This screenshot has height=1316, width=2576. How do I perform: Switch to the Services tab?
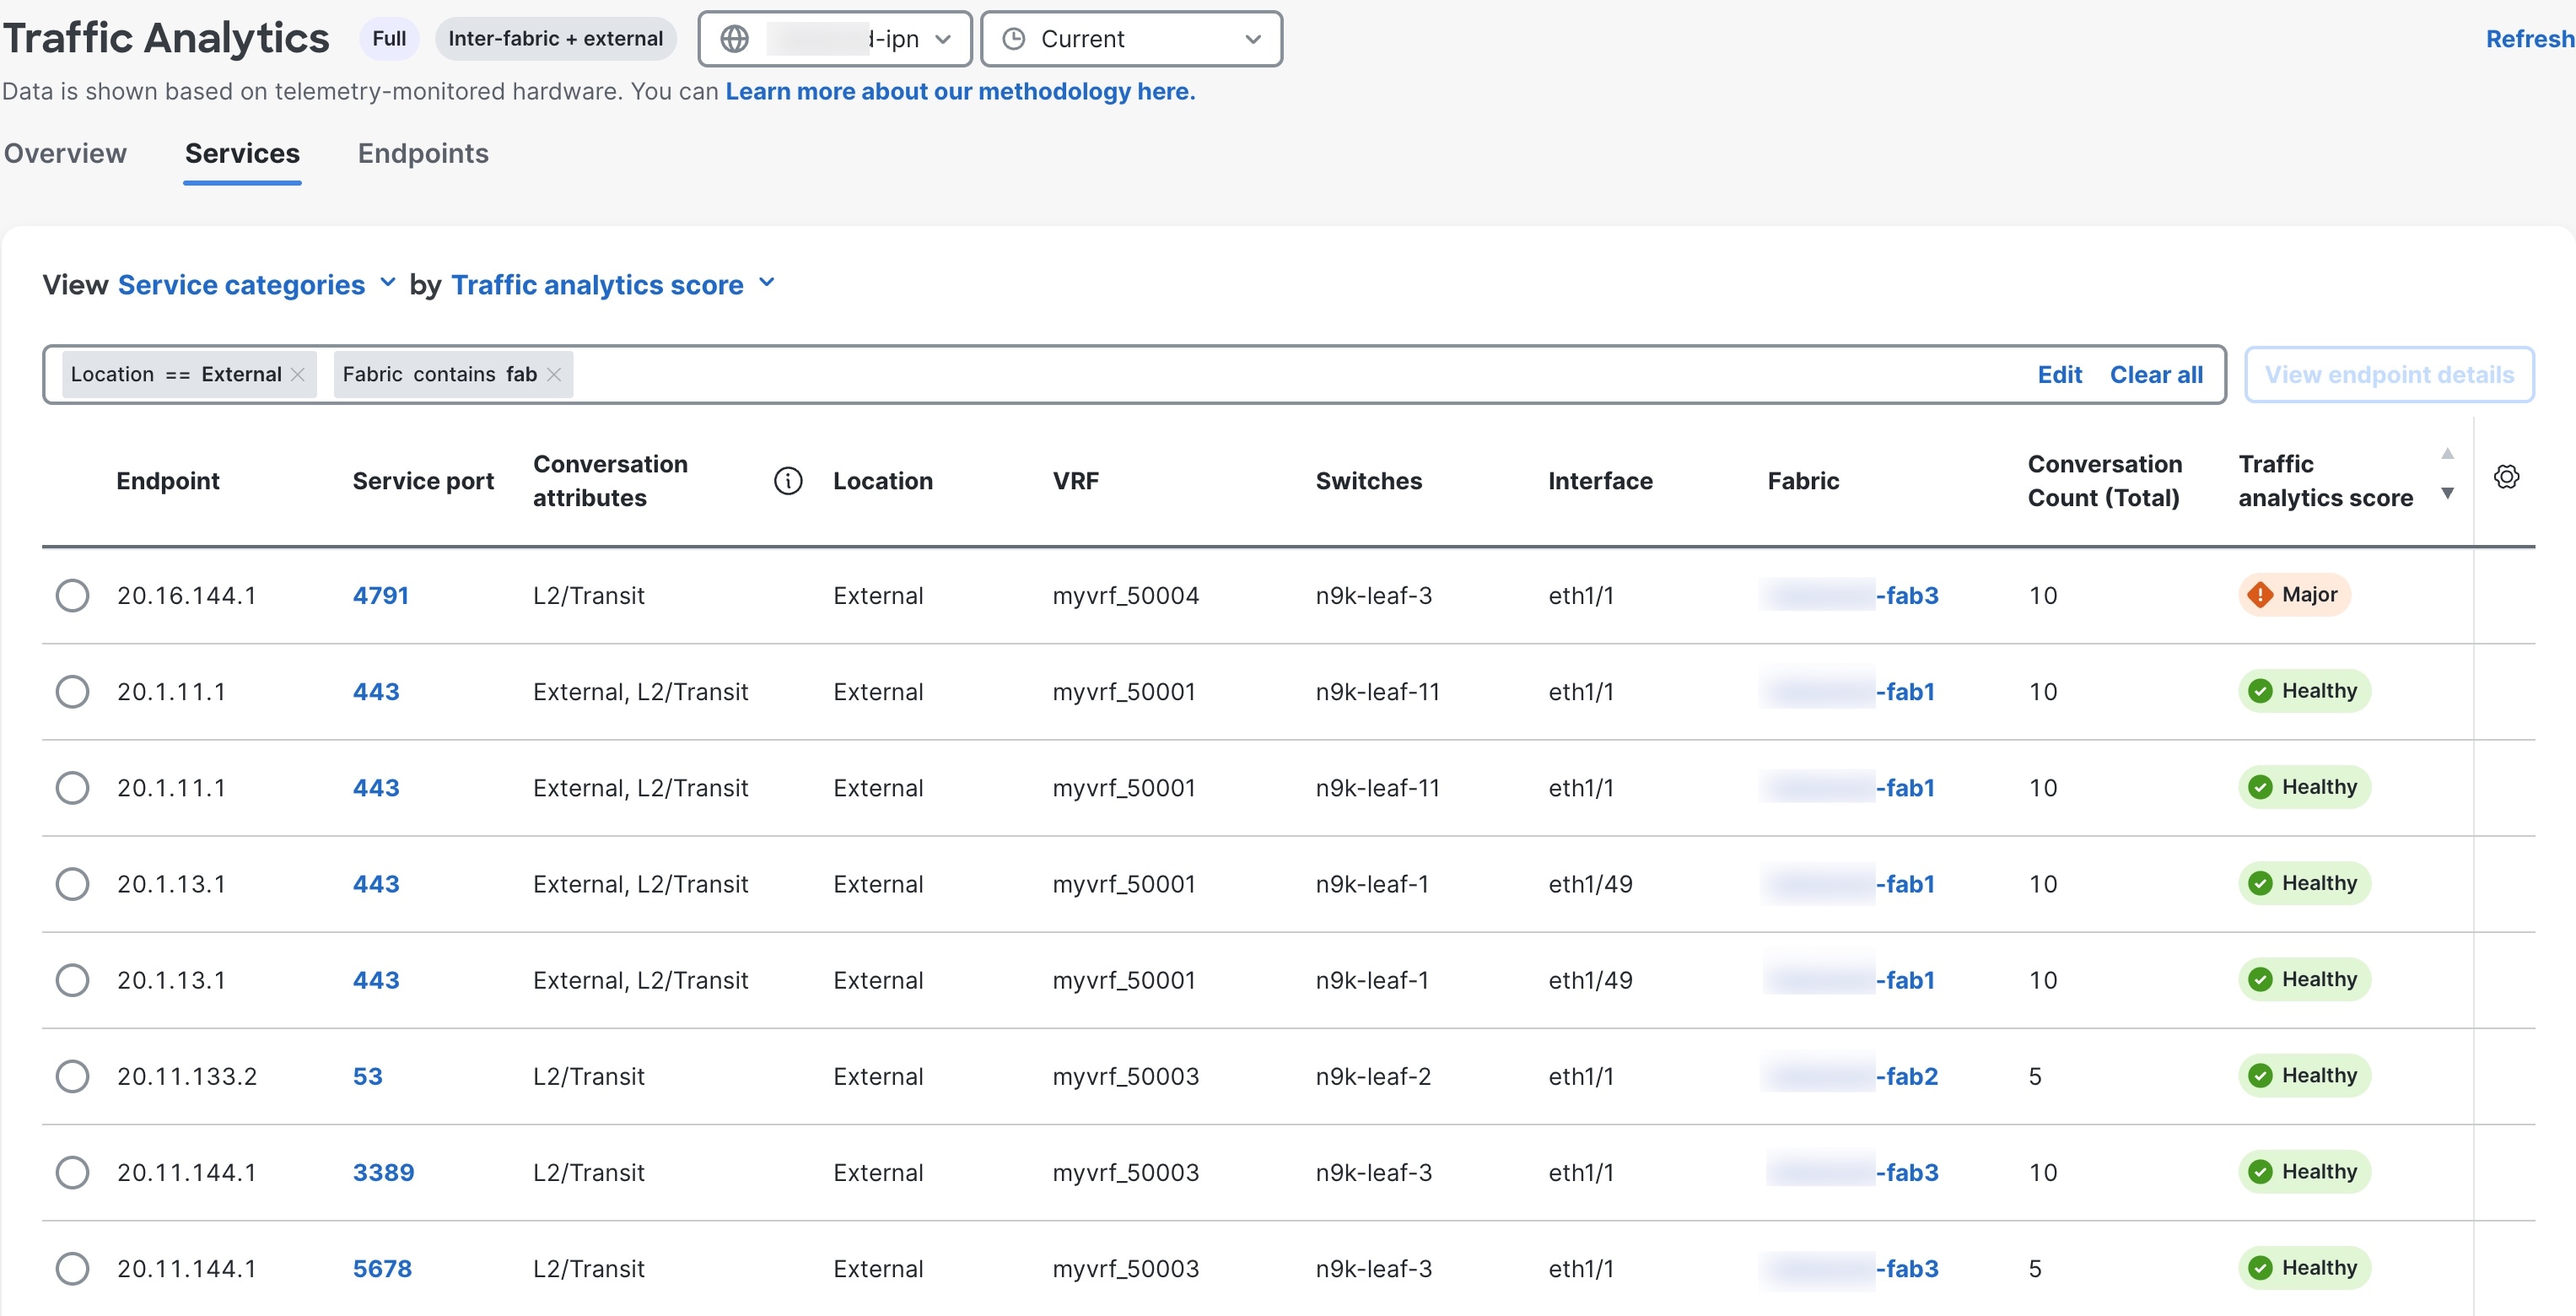[x=242, y=153]
